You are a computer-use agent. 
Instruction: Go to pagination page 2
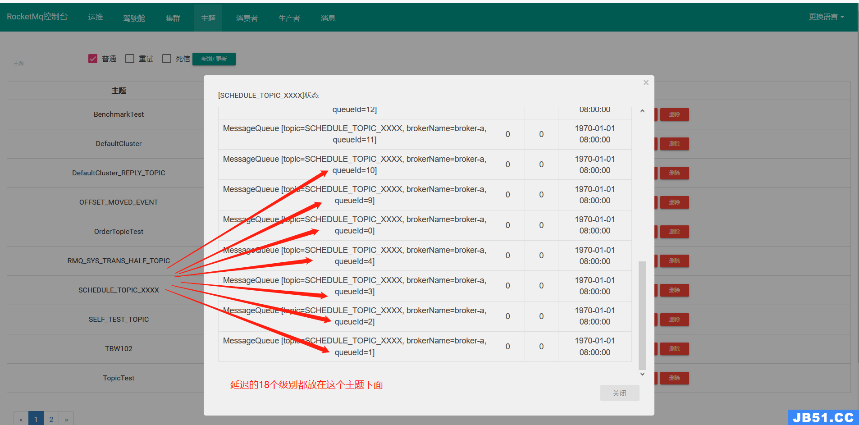tap(51, 419)
